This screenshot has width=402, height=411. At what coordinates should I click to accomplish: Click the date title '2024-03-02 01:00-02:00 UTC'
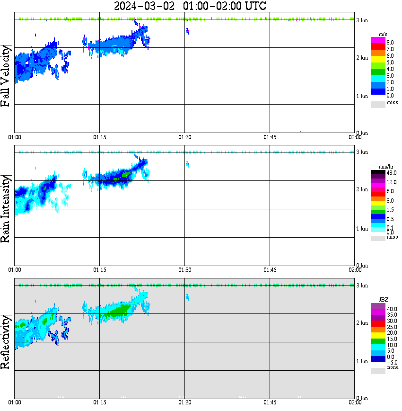tap(190, 6)
